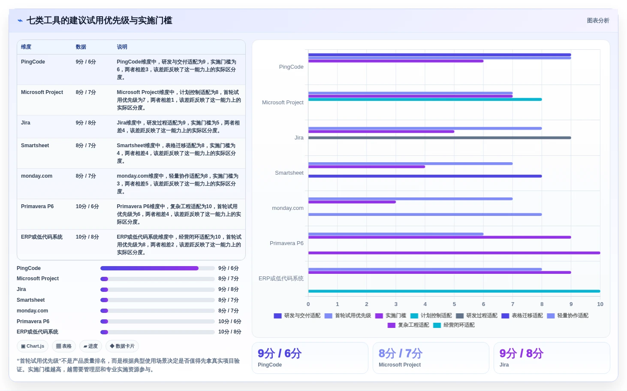Click the 10分 / 8分 table cell

[87, 237]
